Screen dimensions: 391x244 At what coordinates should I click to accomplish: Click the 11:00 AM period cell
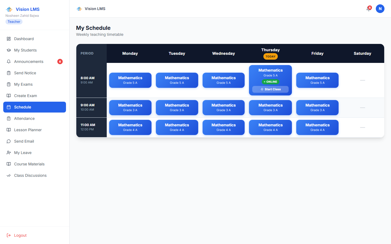(92, 127)
